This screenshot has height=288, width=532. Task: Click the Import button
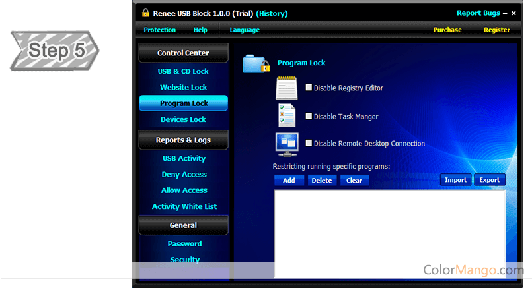pos(455,180)
